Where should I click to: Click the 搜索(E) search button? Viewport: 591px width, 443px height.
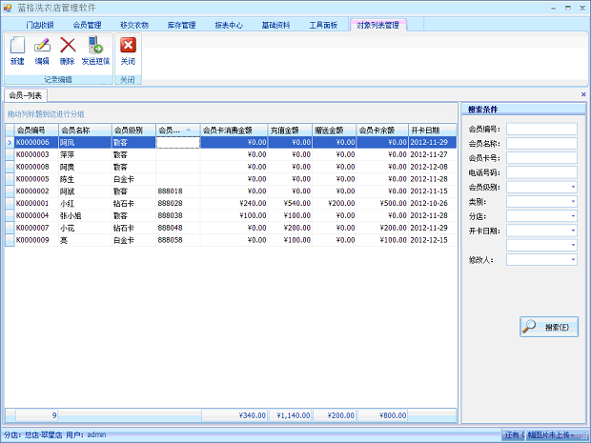pos(549,327)
